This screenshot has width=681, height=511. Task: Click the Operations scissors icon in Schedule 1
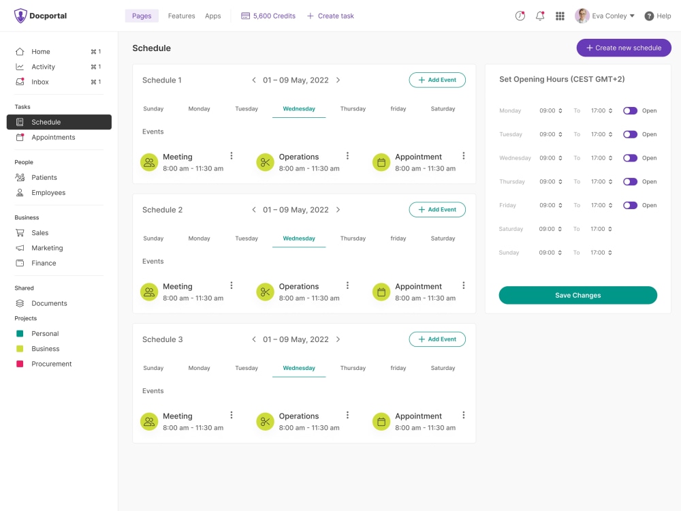265,162
